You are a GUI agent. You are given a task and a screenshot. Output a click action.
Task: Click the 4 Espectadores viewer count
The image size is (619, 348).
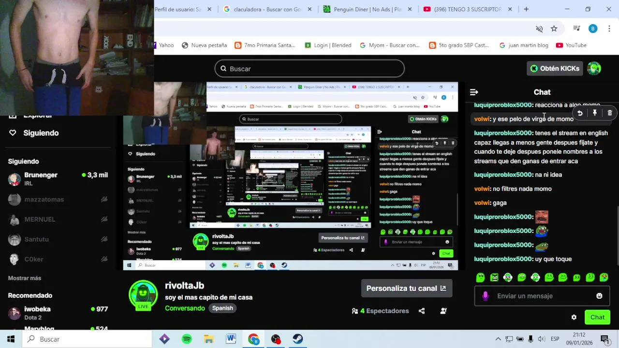pos(380,311)
